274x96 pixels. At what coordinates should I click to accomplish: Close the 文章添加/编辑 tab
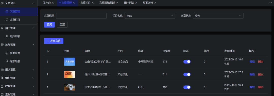(x=117, y=3)
